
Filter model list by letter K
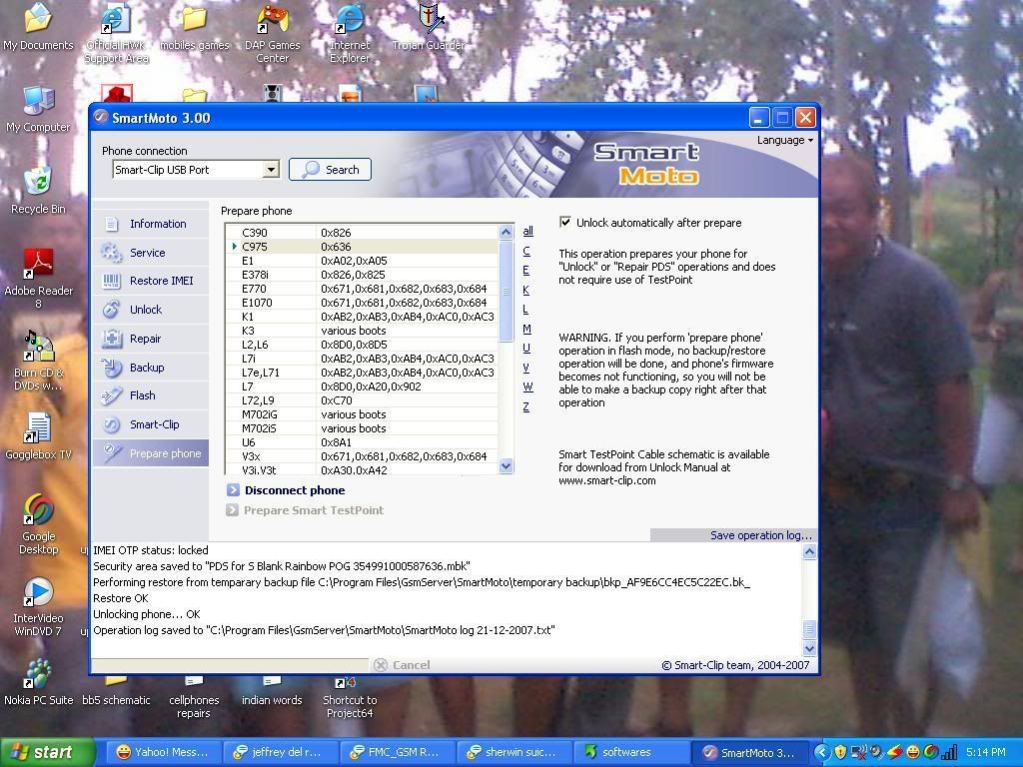tap(525, 291)
